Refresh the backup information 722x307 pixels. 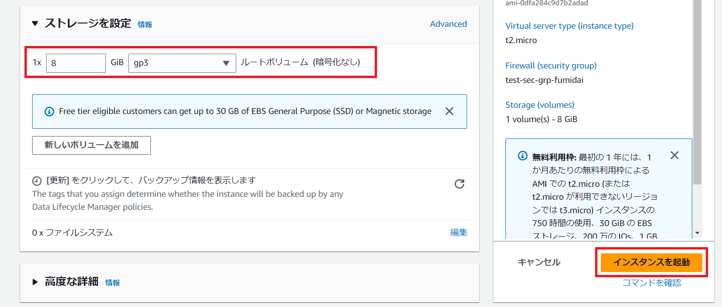tap(459, 184)
